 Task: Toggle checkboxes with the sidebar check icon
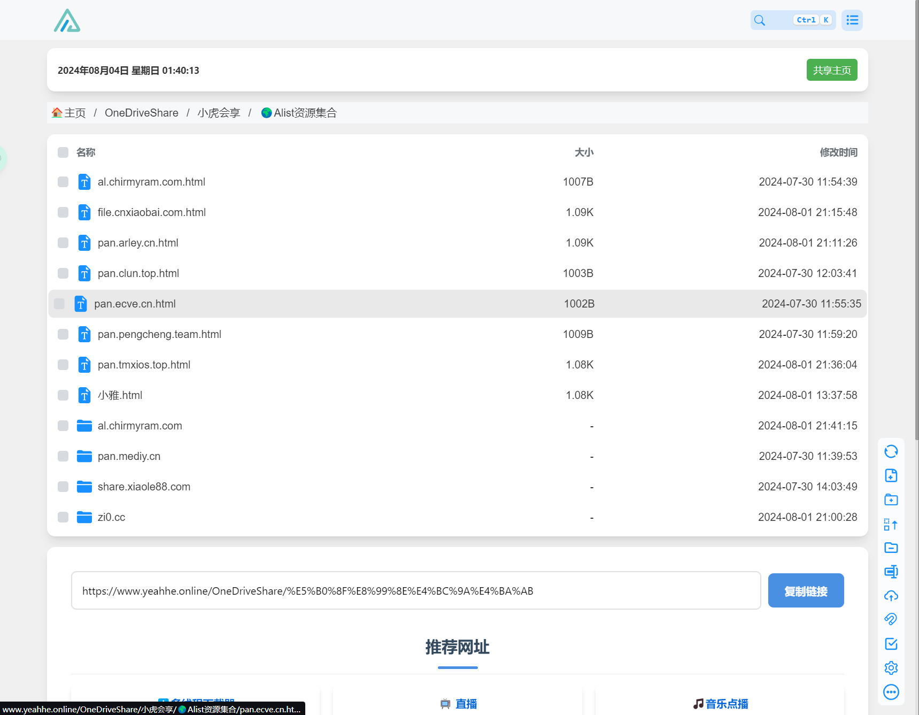click(x=891, y=644)
